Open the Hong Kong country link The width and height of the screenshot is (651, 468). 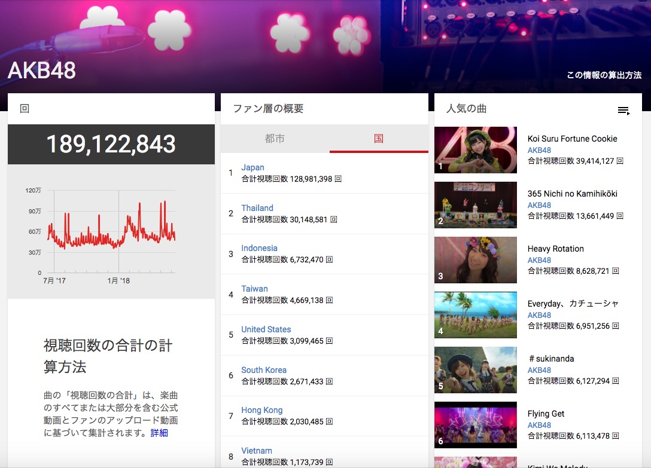(x=261, y=411)
